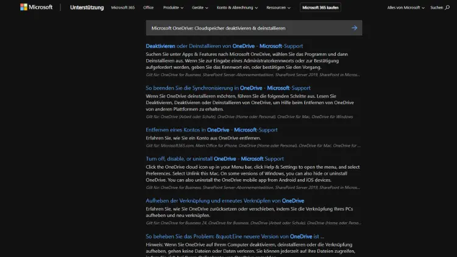Click description starting 'Wenn Sie OneDrive deinstallieren möchten'
This screenshot has width=457, height=257.
click(x=250, y=102)
